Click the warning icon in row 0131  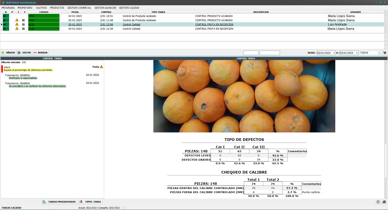point(17,24)
